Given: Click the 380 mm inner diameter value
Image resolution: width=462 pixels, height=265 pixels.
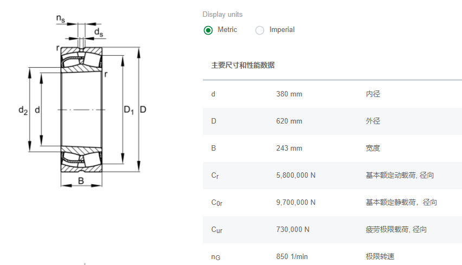Looking at the screenshot, I should click(289, 94).
